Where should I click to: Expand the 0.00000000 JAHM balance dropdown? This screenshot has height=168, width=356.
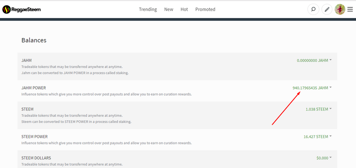(x=314, y=60)
